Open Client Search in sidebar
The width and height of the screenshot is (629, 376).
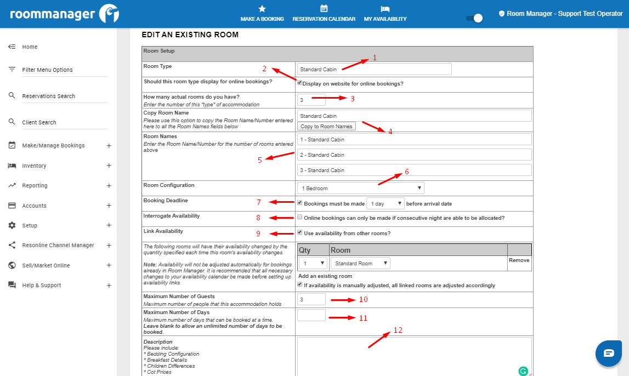click(65, 123)
